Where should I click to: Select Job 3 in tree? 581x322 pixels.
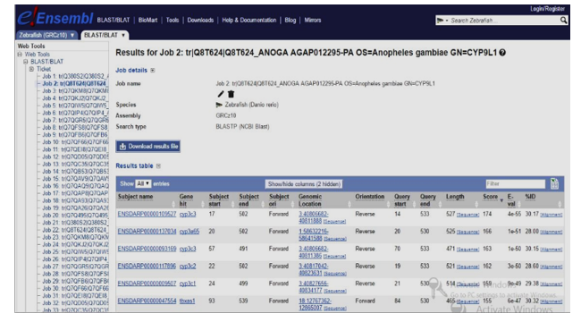[x=75, y=91]
